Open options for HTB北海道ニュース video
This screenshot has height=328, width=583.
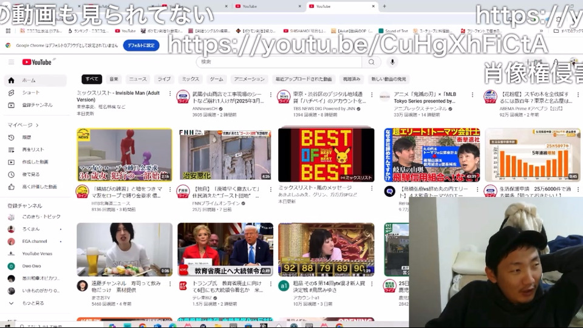(x=170, y=190)
